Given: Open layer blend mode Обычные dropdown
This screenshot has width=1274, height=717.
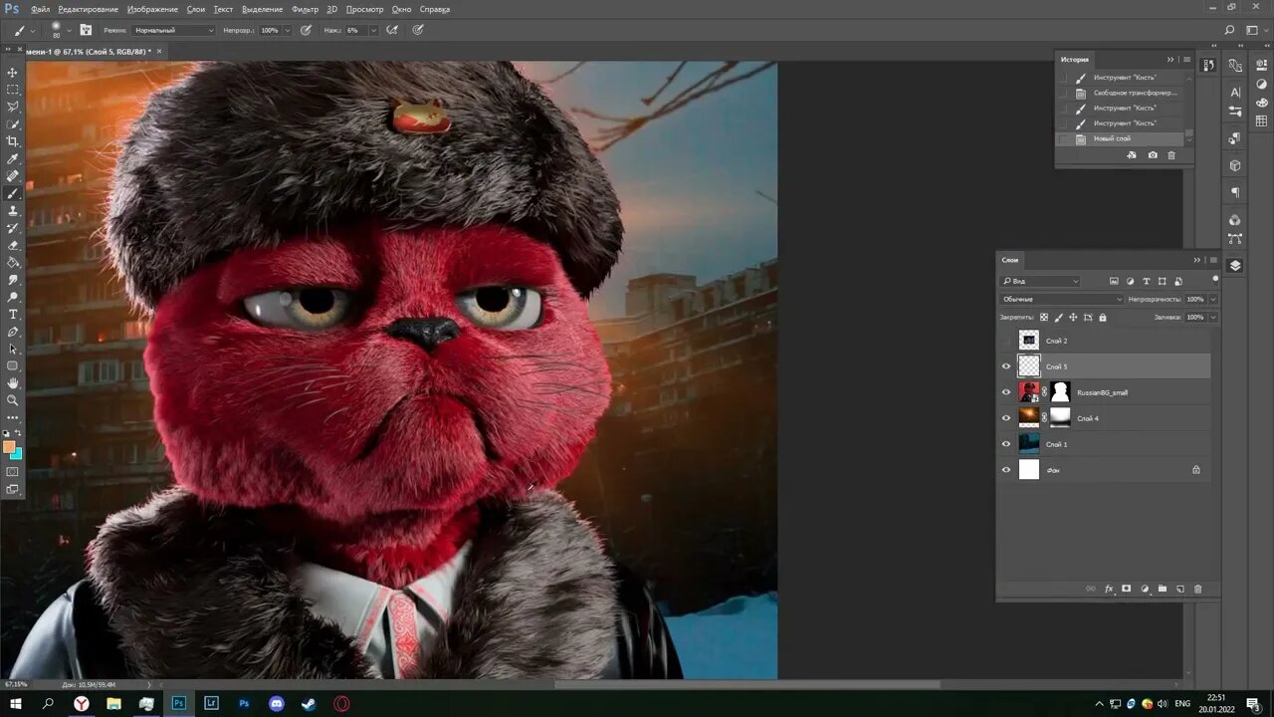Looking at the screenshot, I should (1062, 299).
